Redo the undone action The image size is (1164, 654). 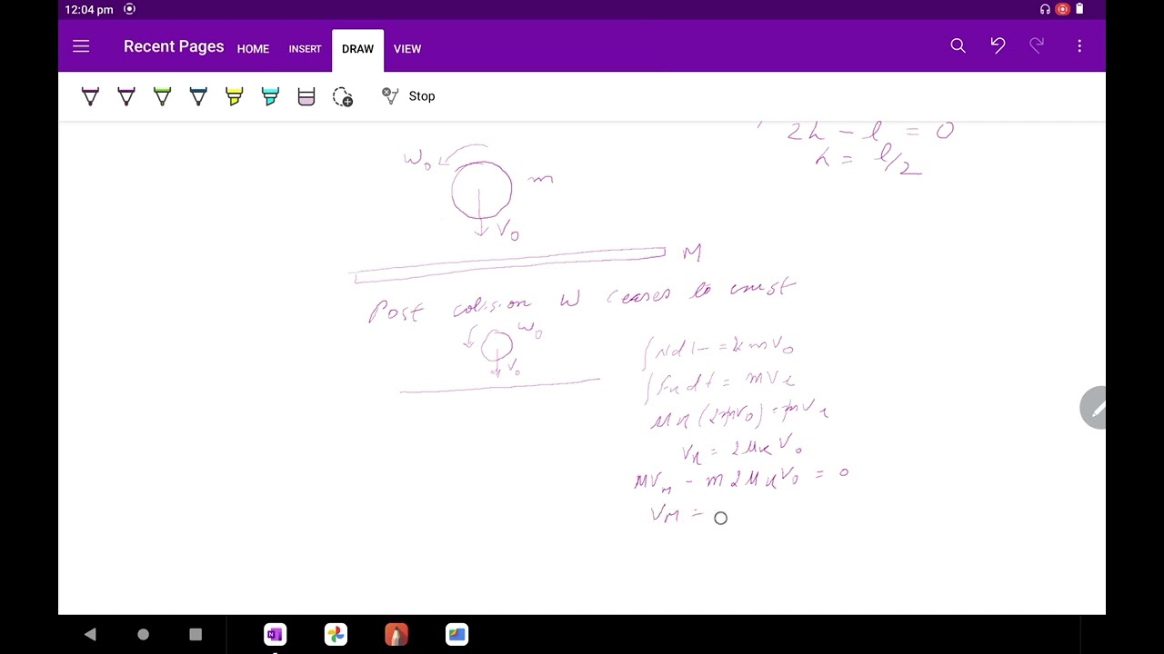(1037, 45)
